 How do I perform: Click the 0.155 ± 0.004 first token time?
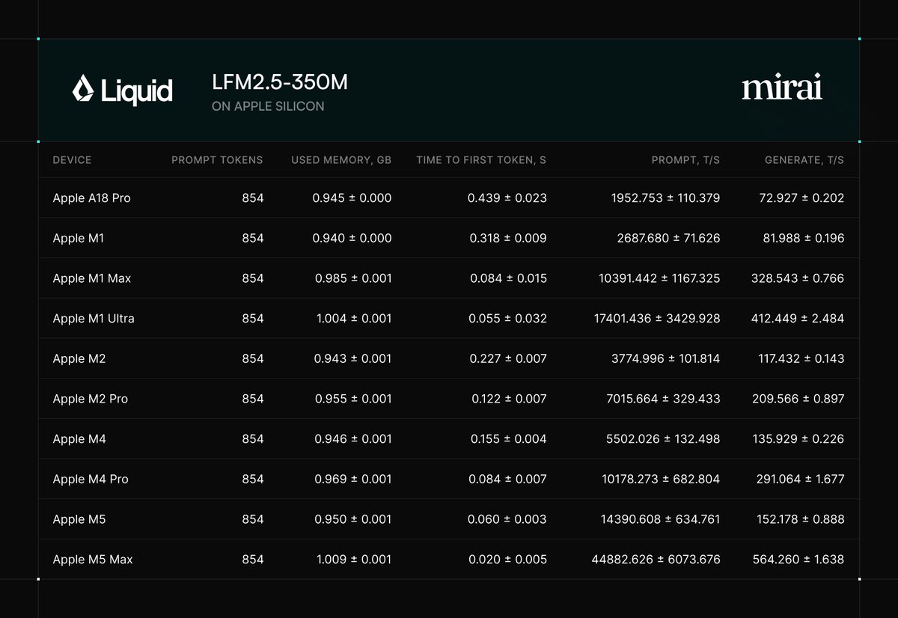click(x=509, y=439)
